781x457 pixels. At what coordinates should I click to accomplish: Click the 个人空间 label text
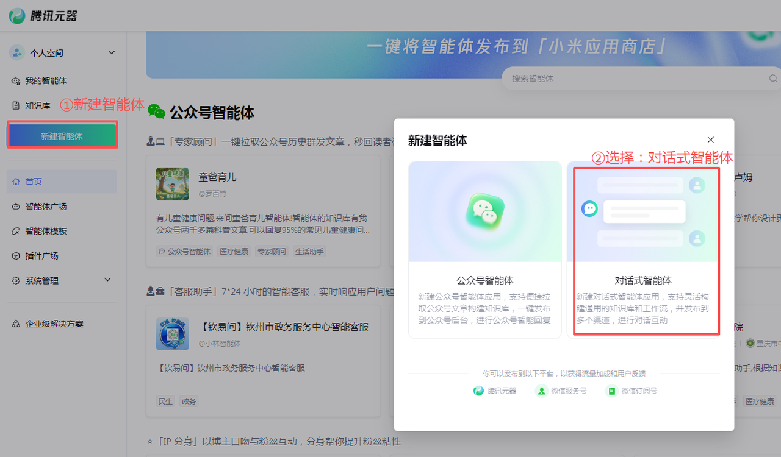(x=47, y=53)
